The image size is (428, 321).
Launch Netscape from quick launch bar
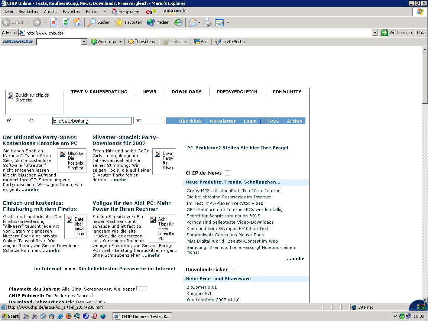[x=77, y=316]
